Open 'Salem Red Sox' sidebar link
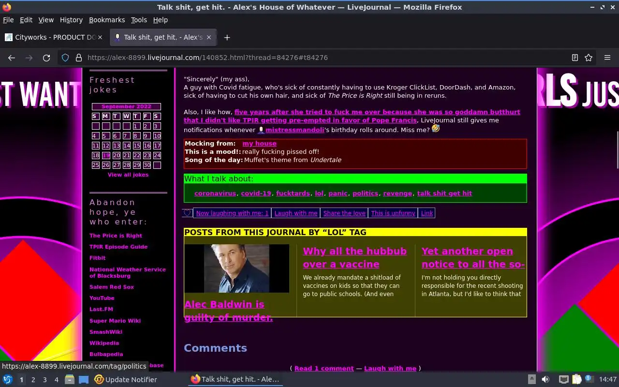 point(112,287)
